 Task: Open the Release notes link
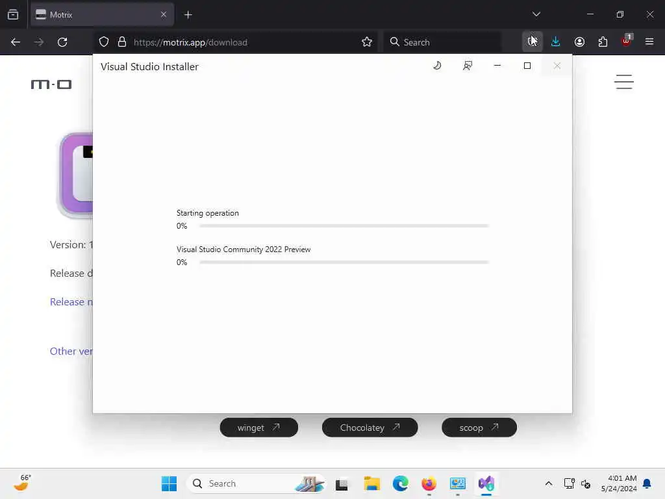(x=71, y=301)
